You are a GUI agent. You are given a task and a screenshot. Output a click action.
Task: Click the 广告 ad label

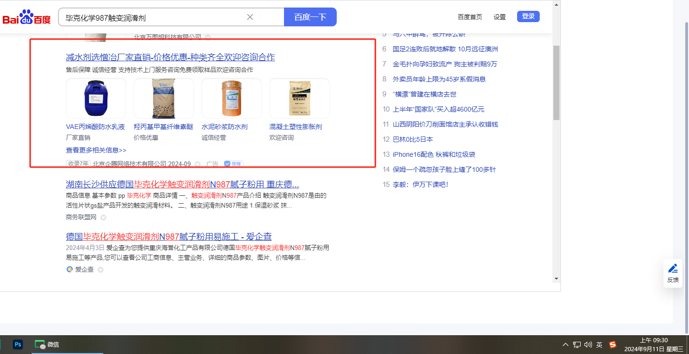212,164
